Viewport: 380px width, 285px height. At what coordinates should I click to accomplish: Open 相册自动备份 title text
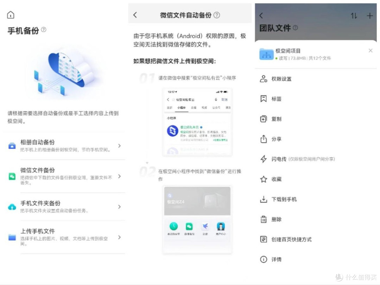pos(38,142)
